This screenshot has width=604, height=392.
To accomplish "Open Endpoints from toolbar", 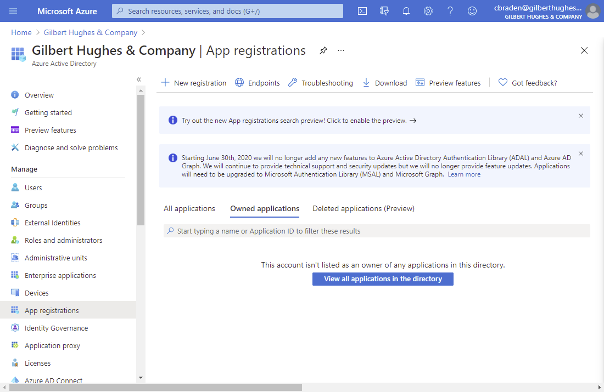I will [x=258, y=83].
